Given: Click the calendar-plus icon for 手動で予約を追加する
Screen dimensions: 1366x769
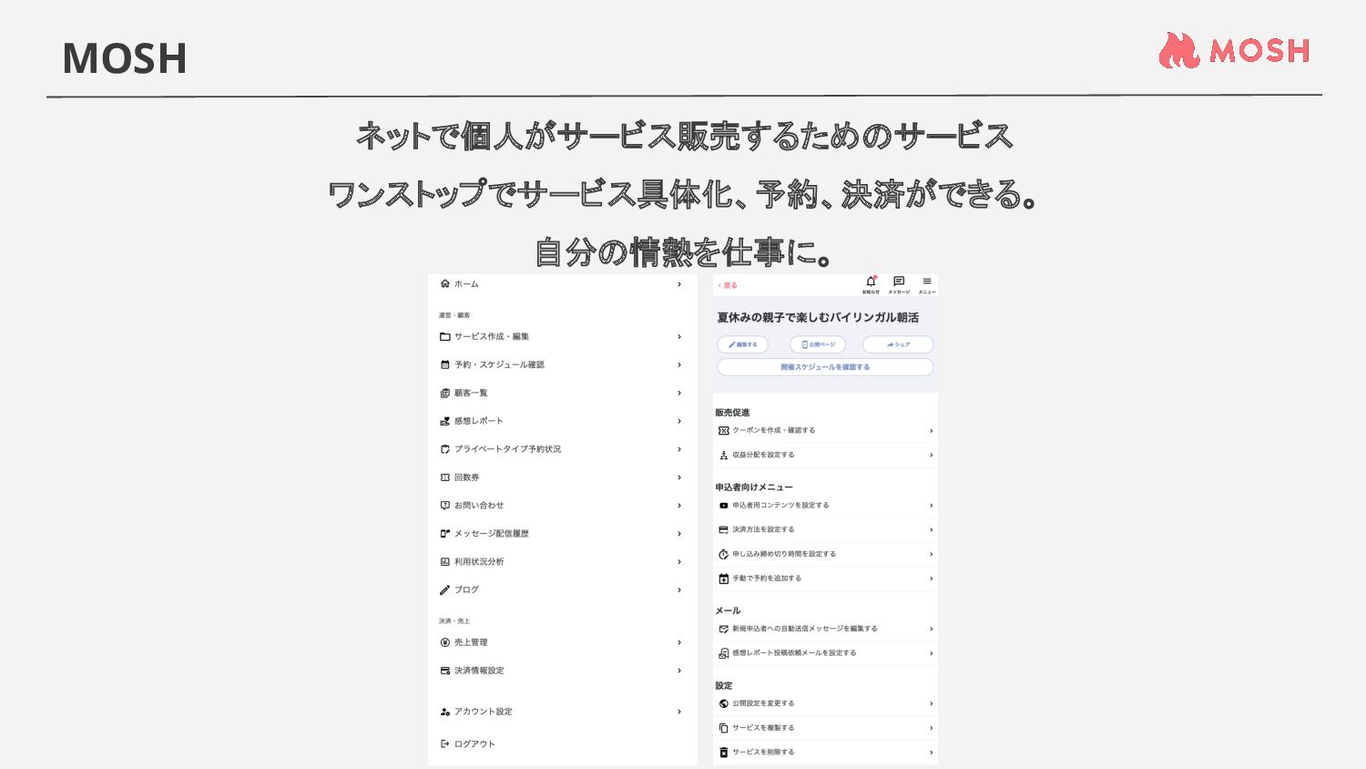Looking at the screenshot, I should [724, 579].
